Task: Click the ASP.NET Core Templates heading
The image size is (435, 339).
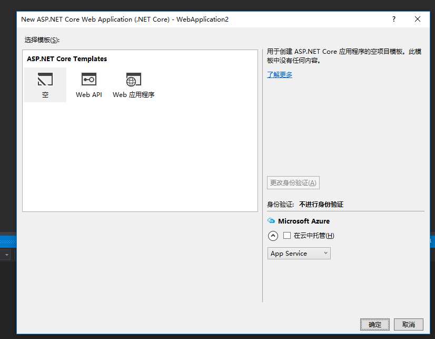Action: point(67,59)
